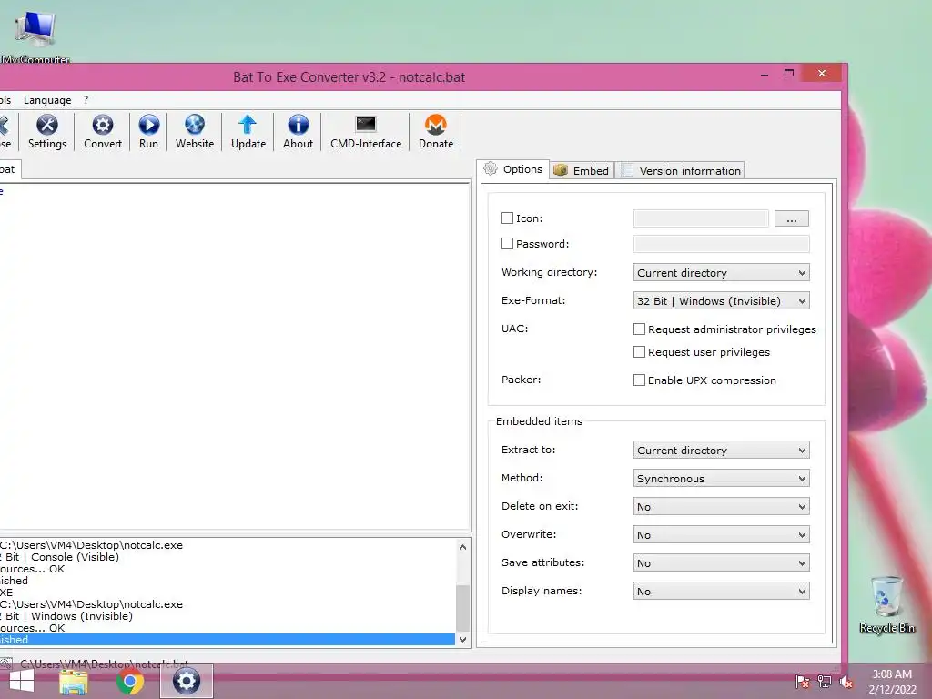Viewport: 932px width, 699px height.
Task: Click the Bat To Exe taskbar icon
Action: 186,681
